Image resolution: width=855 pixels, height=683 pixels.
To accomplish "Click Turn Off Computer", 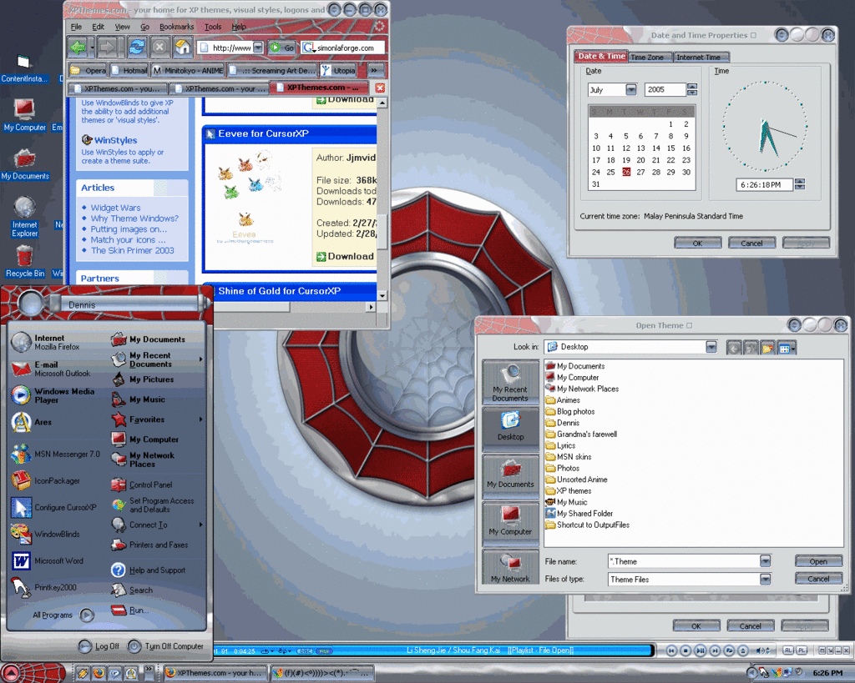I will pyautogui.click(x=166, y=646).
